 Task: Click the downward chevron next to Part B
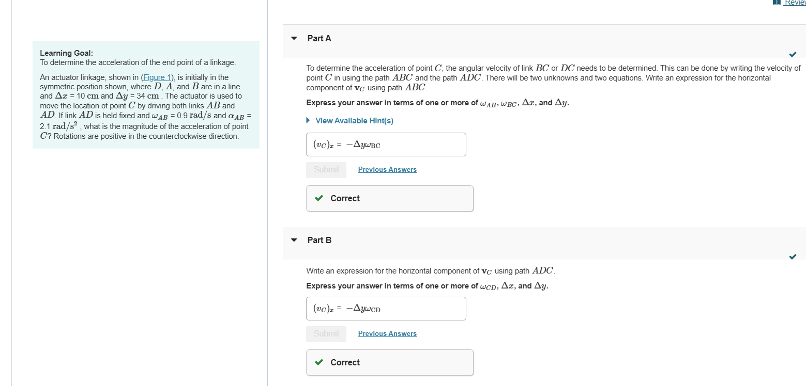tap(293, 239)
